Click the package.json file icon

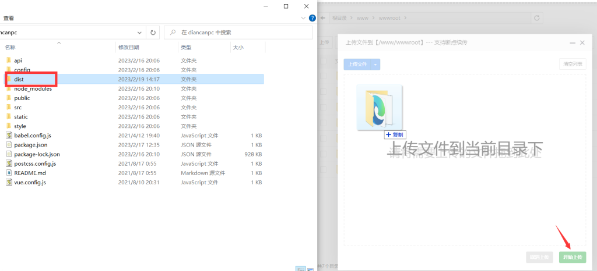[x=9, y=145]
